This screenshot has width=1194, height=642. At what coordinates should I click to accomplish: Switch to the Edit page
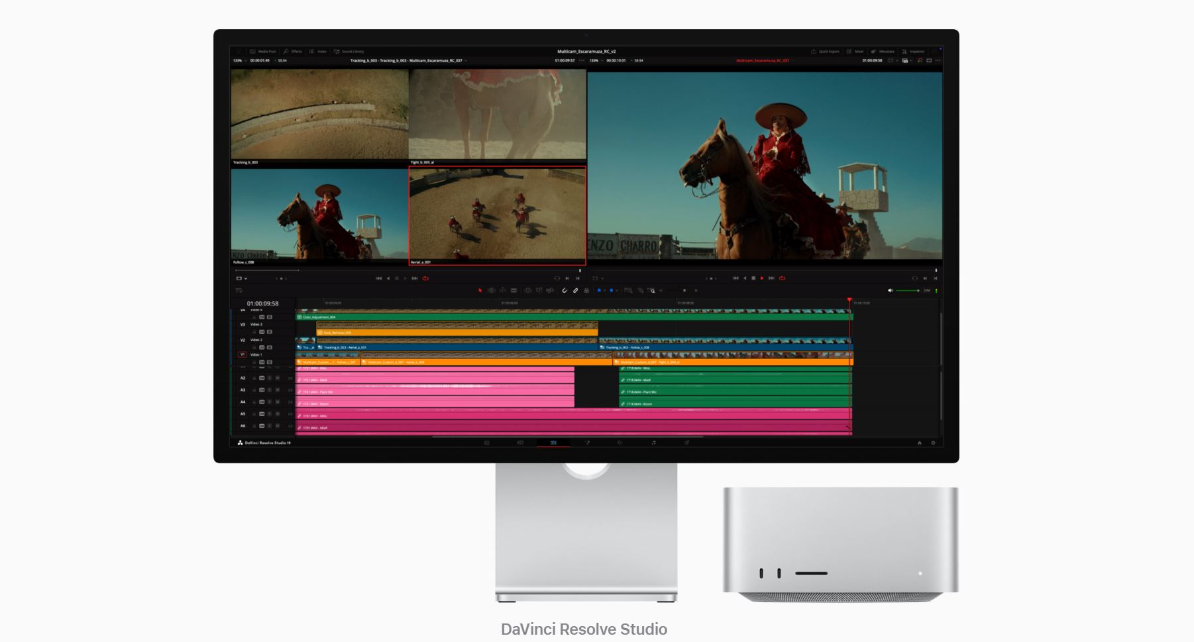553,443
